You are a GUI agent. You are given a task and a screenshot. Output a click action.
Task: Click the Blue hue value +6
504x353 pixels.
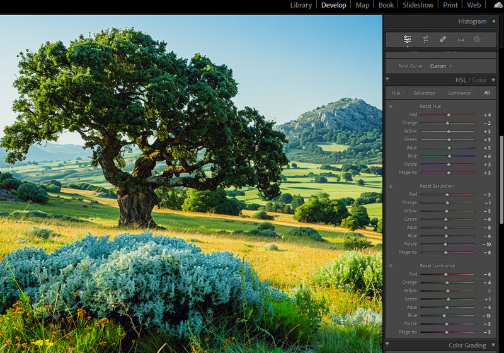[487, 156]
